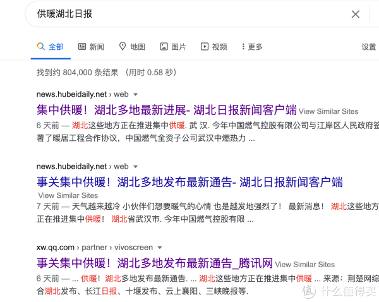Viewport: 379px width, 302px height.
Task: Click the snippet line 合湖北发布、长江日报
Action: point(142,291)
